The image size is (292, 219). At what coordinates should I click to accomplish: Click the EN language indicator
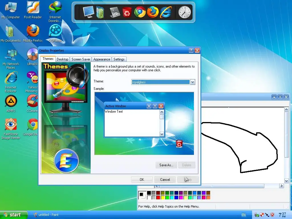244,215
